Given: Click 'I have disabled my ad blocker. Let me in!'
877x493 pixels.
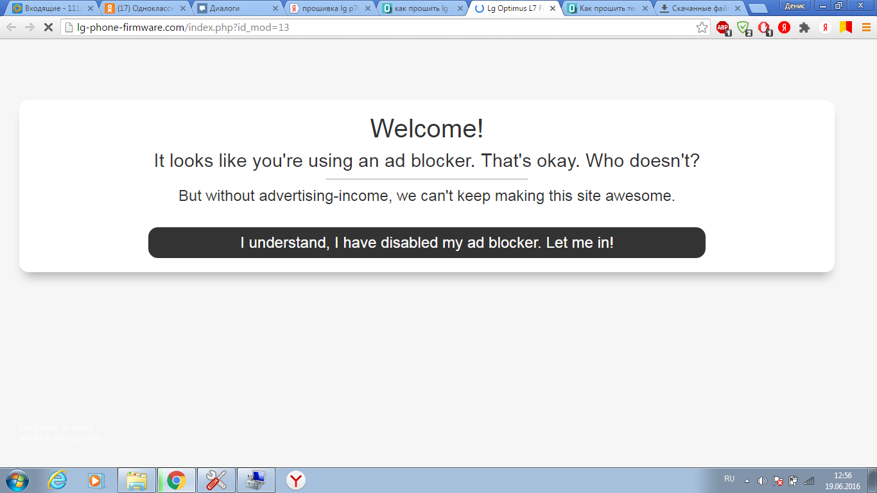Looking at the screenshot, I should 427,243.
